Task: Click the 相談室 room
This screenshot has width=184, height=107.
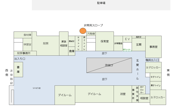Action: (144, 98)
